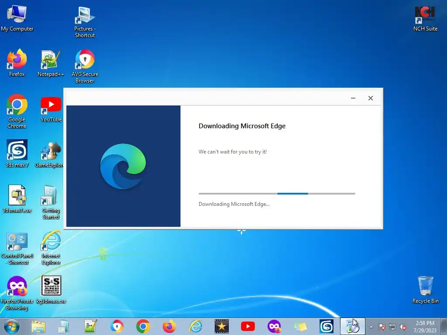The height and width of the screenshot is (335, 447).
Task: Click the network status tray icon
Action: coord(392,327)
